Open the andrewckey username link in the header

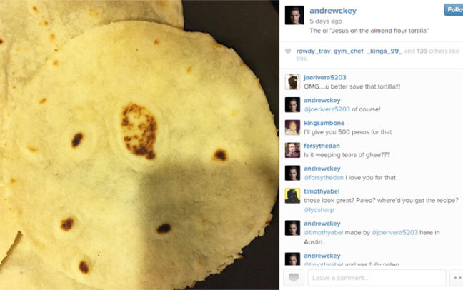(x=333, y=11)
